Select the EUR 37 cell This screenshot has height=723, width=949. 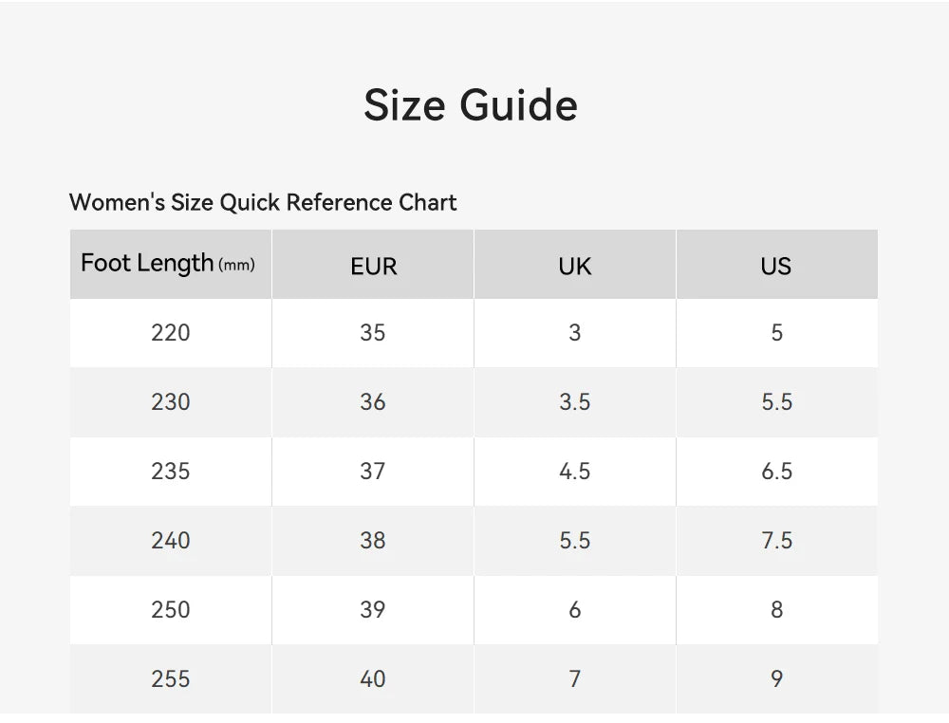tap(373, 472)
